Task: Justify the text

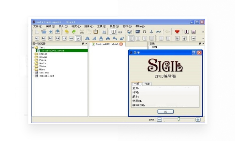Action: coord(152,39)
